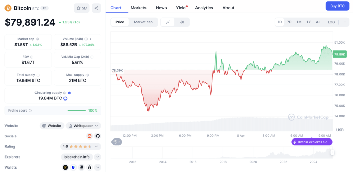Click the 21M BTC max supply value

[x=78, y=80]
